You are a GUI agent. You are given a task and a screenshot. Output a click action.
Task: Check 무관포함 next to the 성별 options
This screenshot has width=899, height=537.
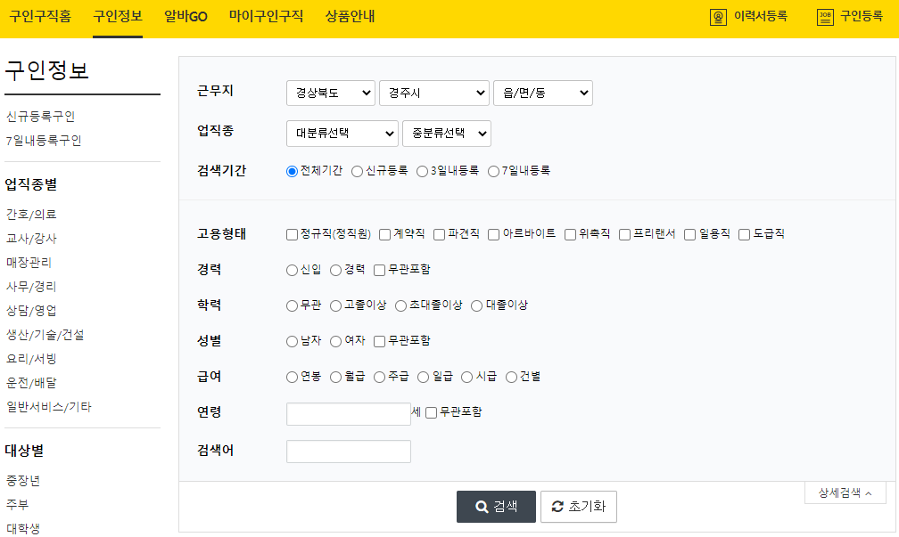click(377, 340)
